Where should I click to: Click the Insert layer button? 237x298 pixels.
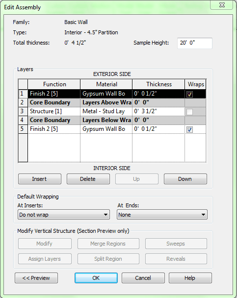(40, 179)
